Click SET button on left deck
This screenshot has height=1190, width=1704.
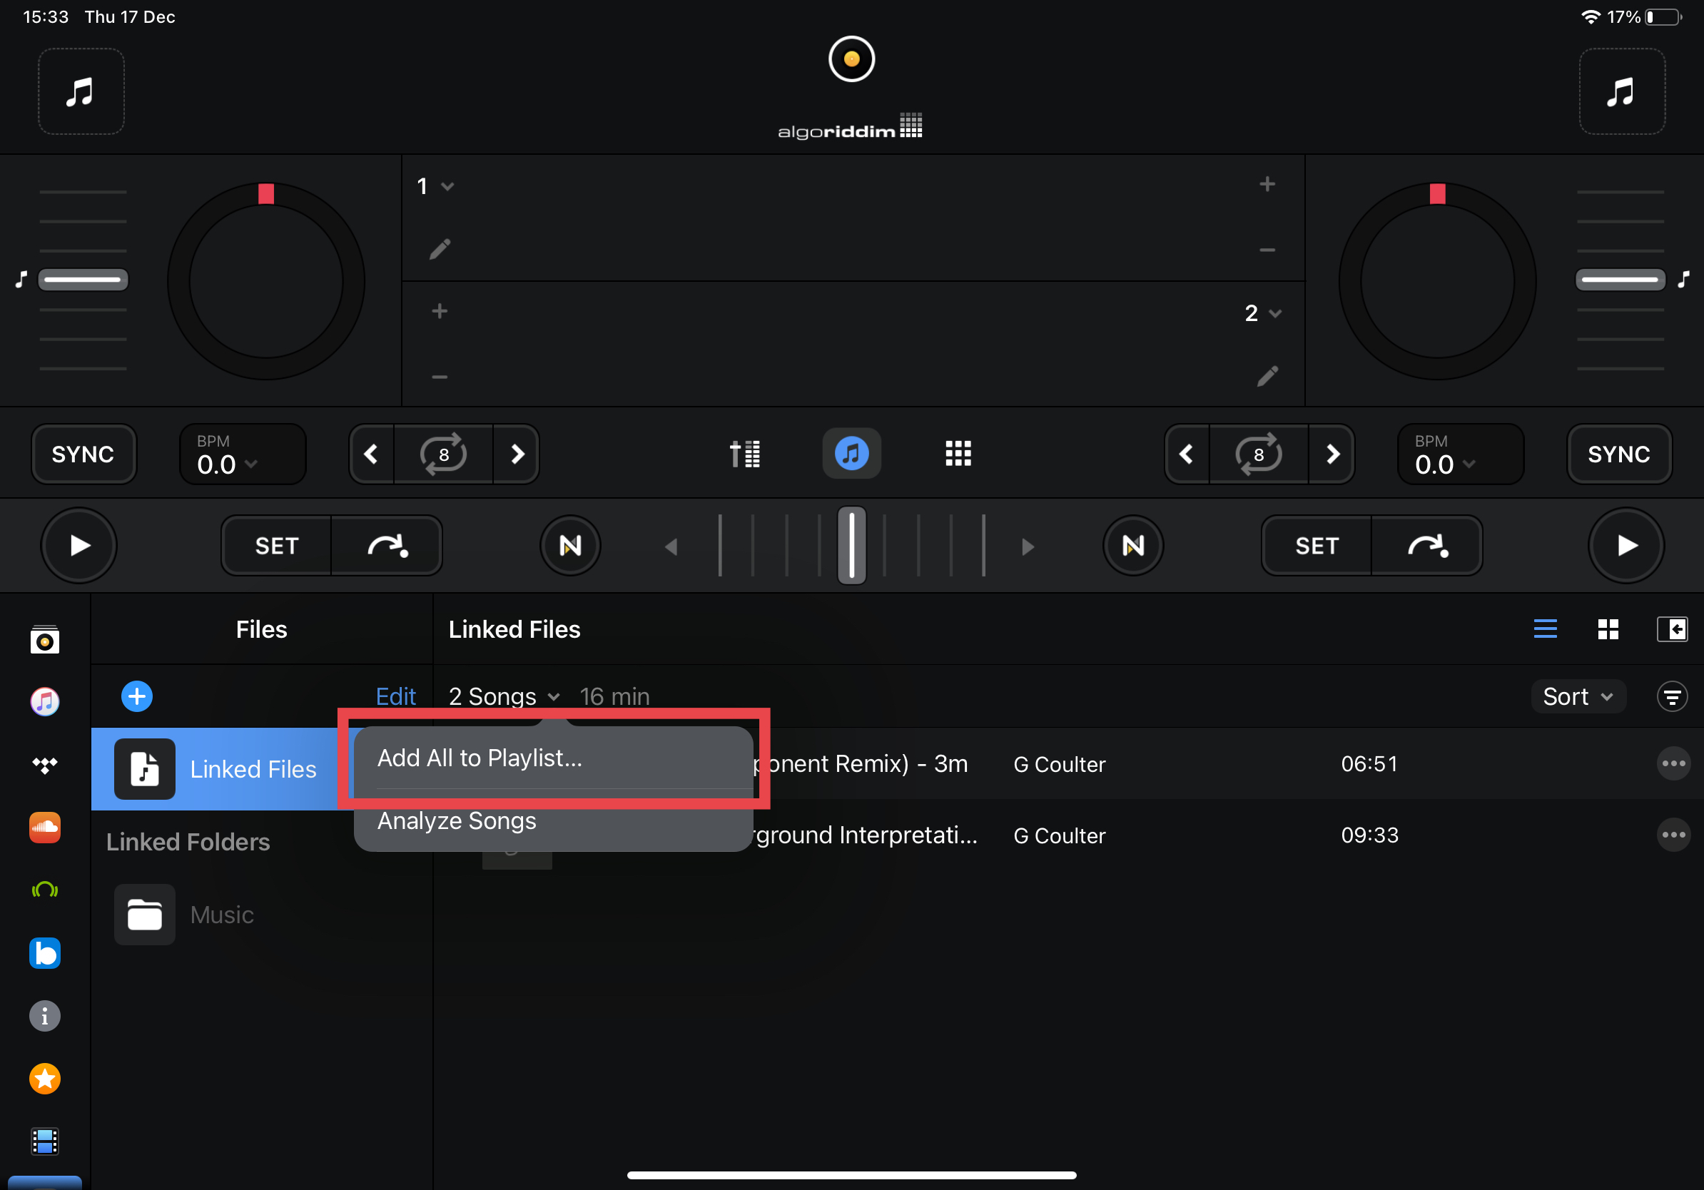pyautogui.click(x=276, y=545)
